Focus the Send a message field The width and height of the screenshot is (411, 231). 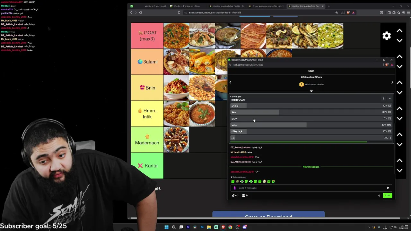click(x=311, y=188)
